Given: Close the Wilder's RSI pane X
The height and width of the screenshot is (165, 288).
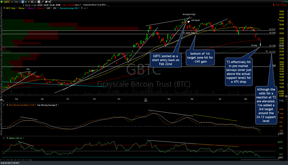Looking at the screenshot, I should [4, 138].
